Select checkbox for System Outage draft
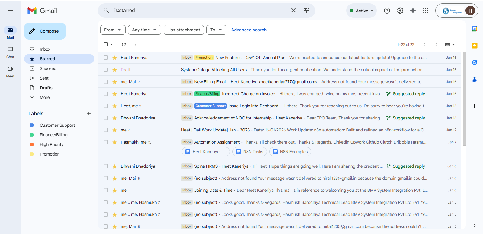The height and width of the screenshot is (234, 483). pos(106,70)
